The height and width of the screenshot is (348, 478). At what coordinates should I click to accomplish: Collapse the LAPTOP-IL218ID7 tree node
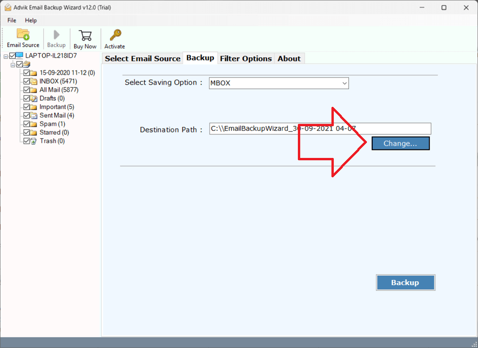click(x=6, y=56)
